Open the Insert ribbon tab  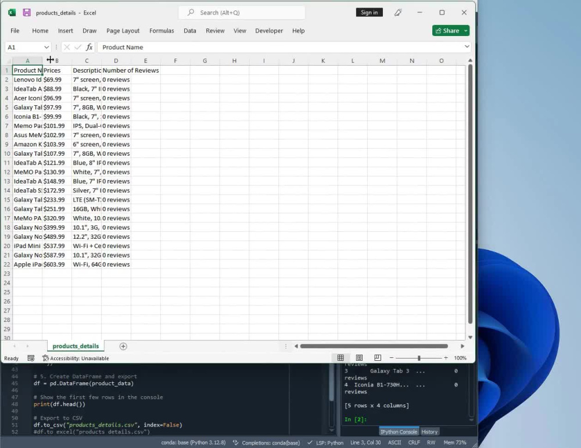click(65, 31)
